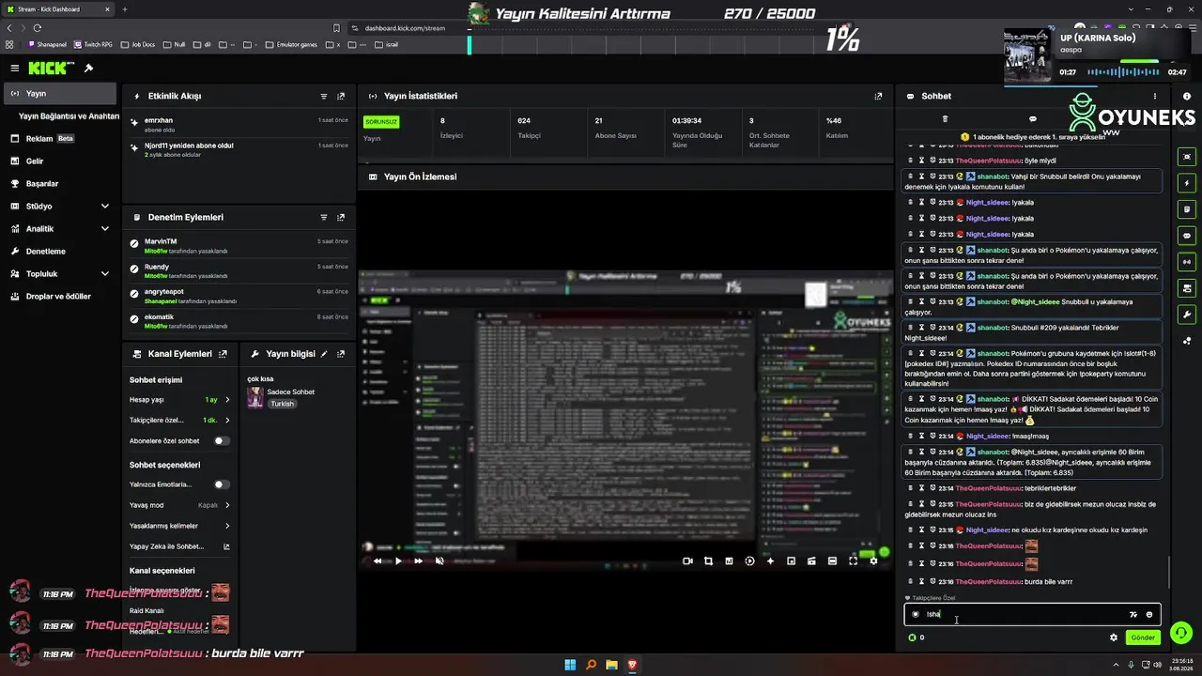Open Yavaş mod setting
1202x676 pixels.
click(x=180, y=505)
